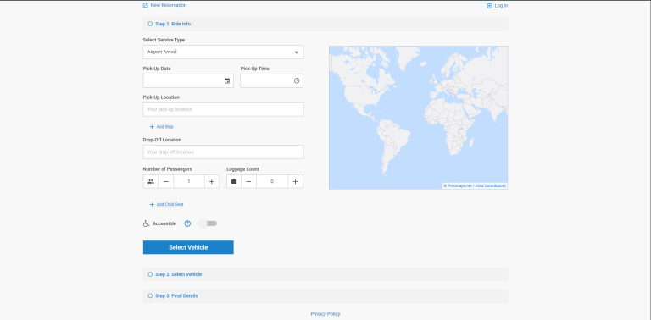
Task: Click the passengers people icon
Action: coord(151,181)
